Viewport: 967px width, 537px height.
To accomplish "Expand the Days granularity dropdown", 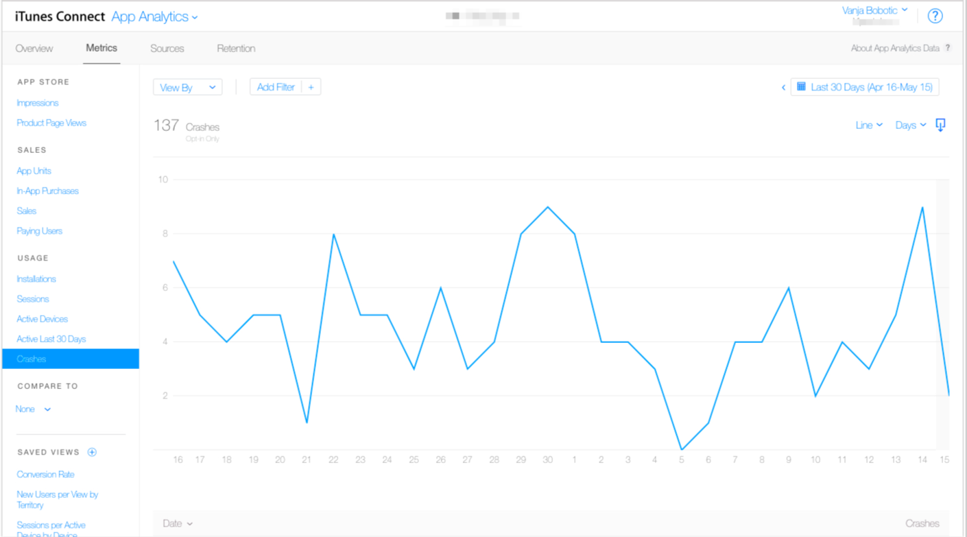I will pyautogui.click(x=910, y=125).
